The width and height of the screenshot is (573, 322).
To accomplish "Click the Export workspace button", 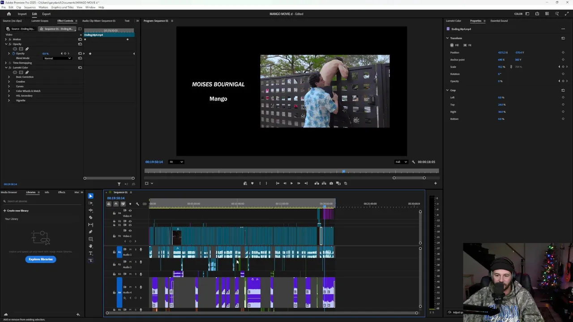I will (47, 14).
